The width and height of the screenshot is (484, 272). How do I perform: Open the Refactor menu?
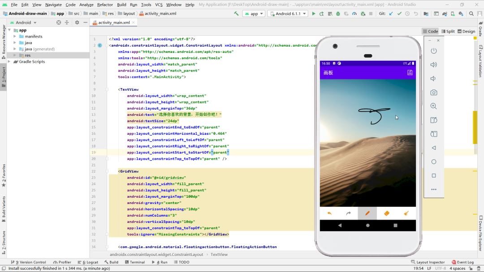[x=105, y=4]
